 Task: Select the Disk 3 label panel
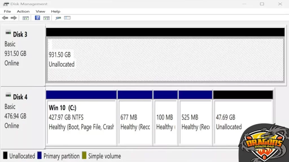tap(23, 55)
